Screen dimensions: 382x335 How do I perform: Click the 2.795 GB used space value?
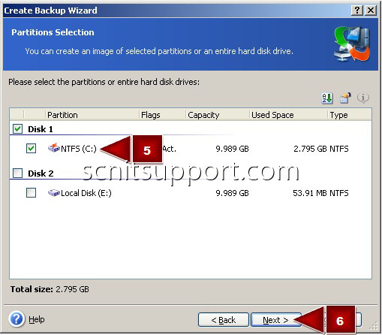click(x=310, y=149)
